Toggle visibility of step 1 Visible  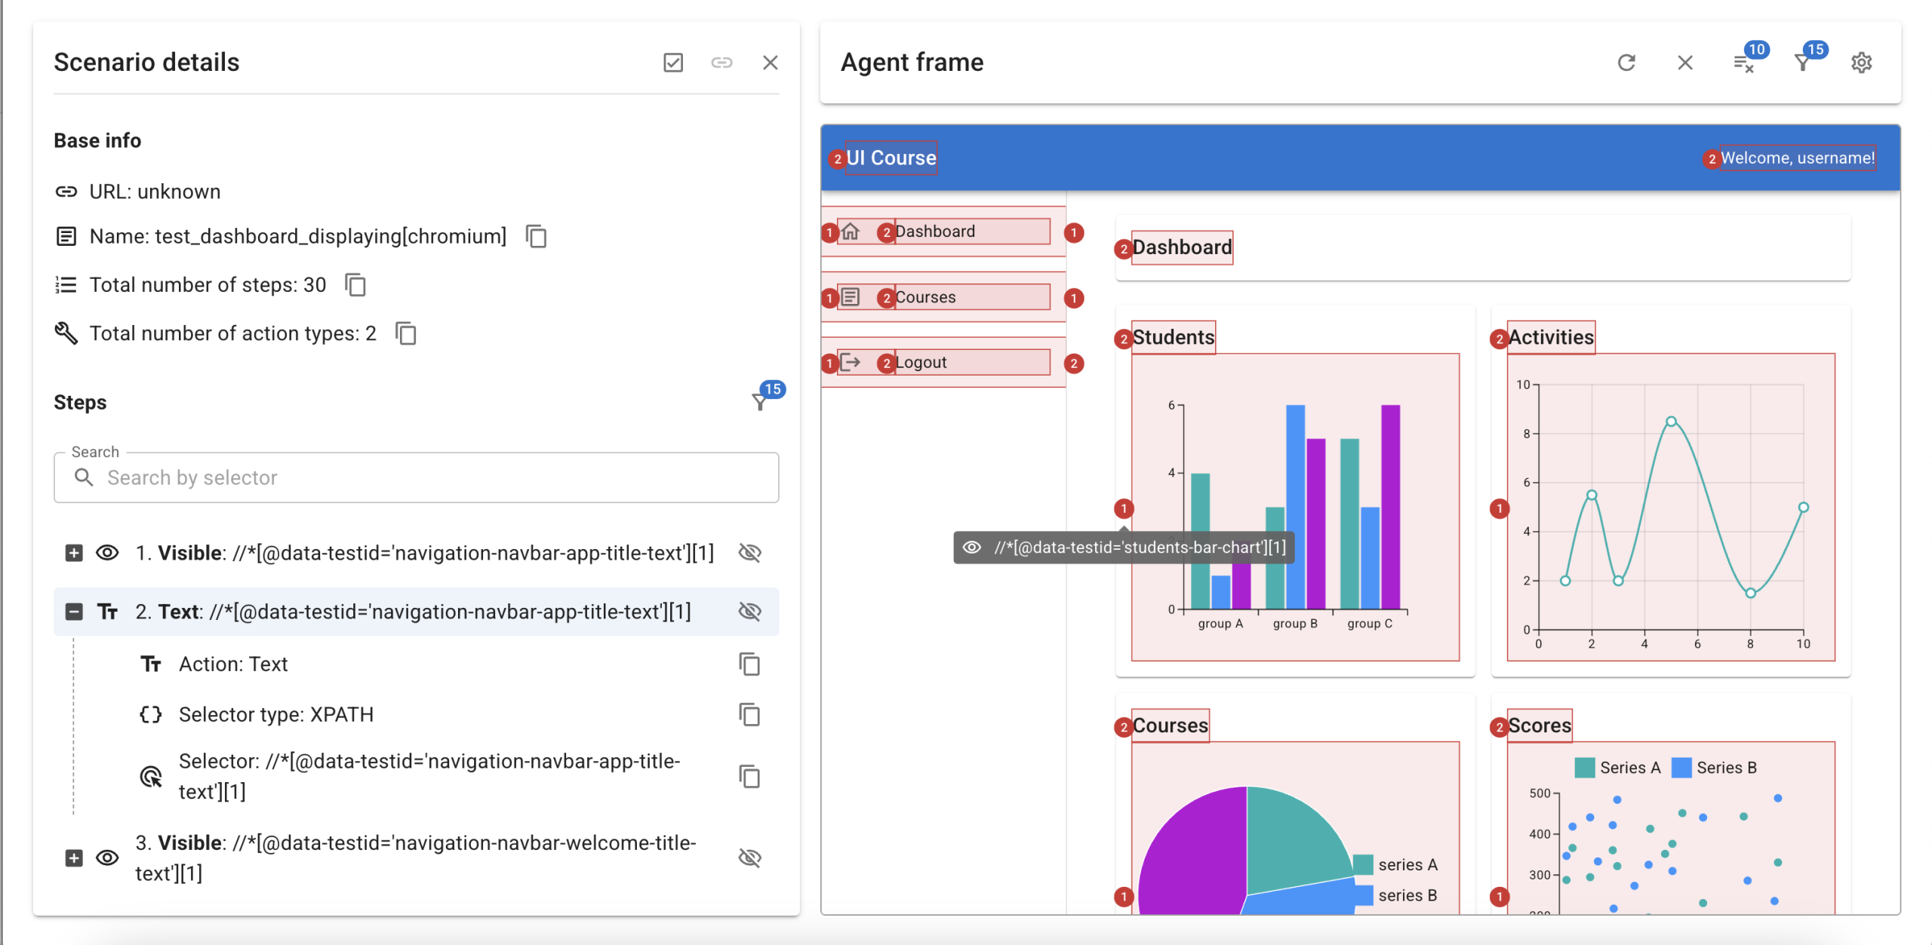749,553
